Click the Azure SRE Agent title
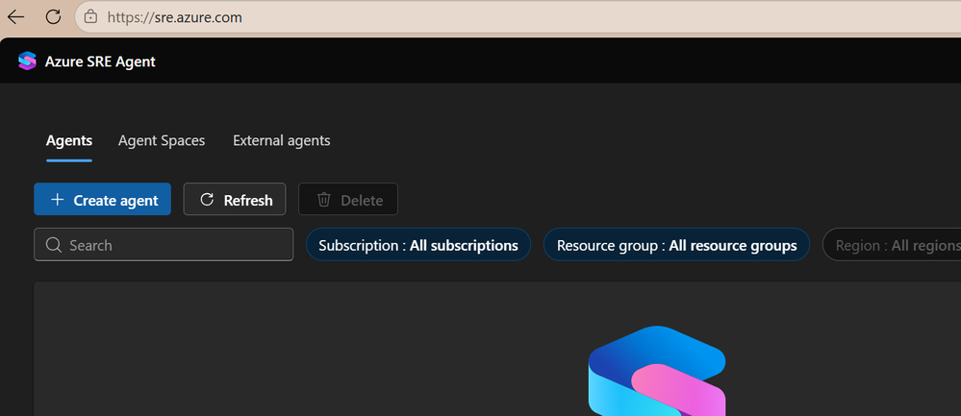Screen dimensions: 961x416 pos(100,61)
